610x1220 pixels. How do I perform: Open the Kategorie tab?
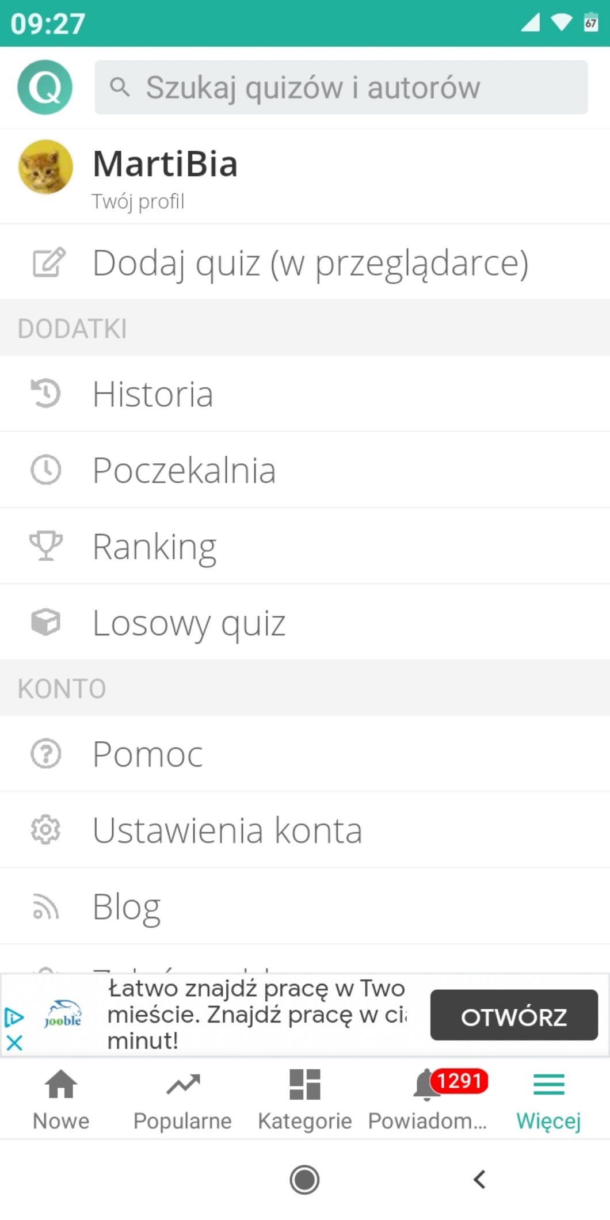[x=304, y=1099]
